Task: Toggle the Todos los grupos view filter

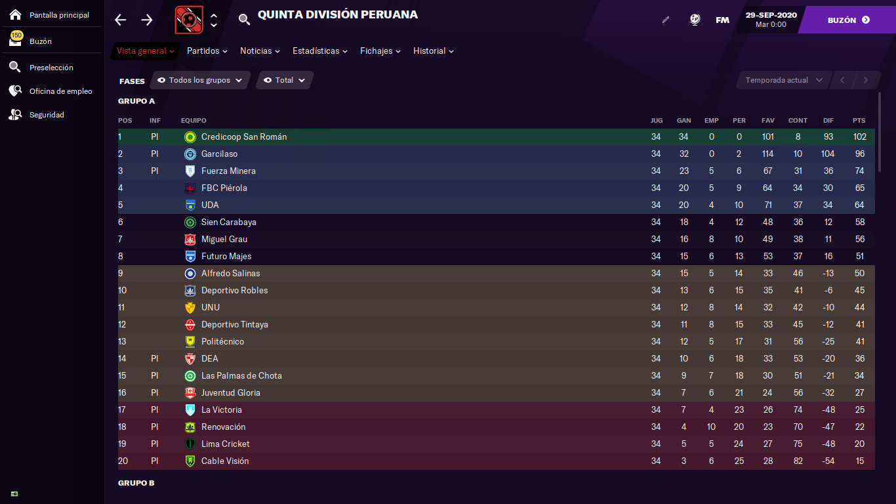Action: pyautogui.click(x=200, y=80)
